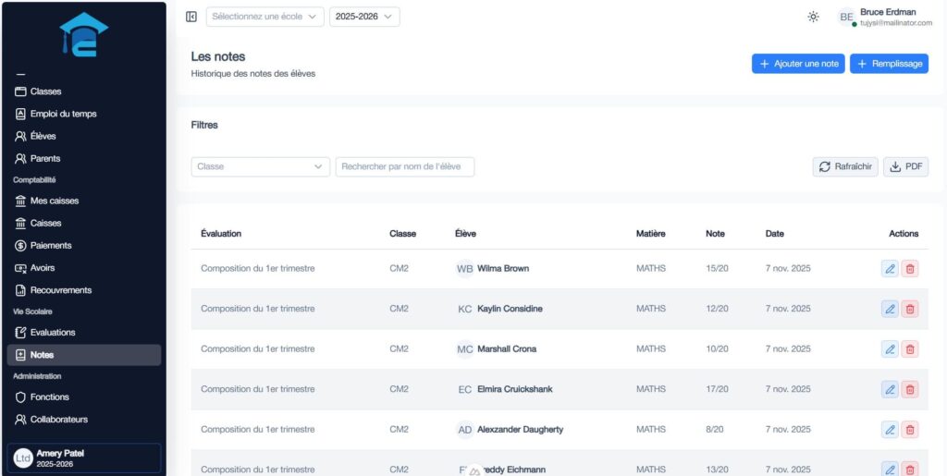Expand the 2025-2026 school year dropdown

pos(364,17)
